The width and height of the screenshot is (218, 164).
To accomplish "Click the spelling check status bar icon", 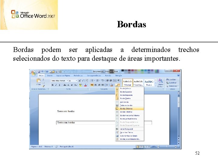I will coord(56,147).
